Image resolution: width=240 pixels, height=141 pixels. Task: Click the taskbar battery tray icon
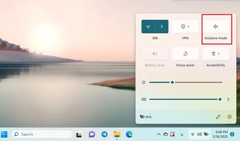(206, 134)
